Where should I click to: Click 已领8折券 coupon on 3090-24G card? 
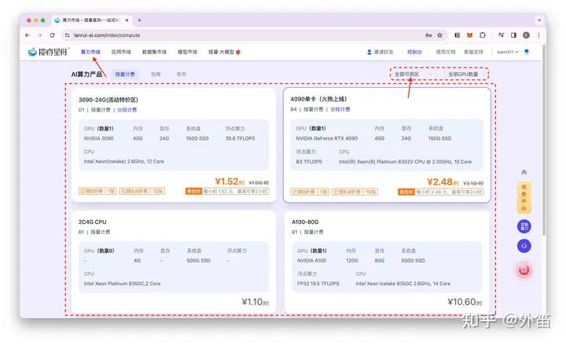point(97,191)
